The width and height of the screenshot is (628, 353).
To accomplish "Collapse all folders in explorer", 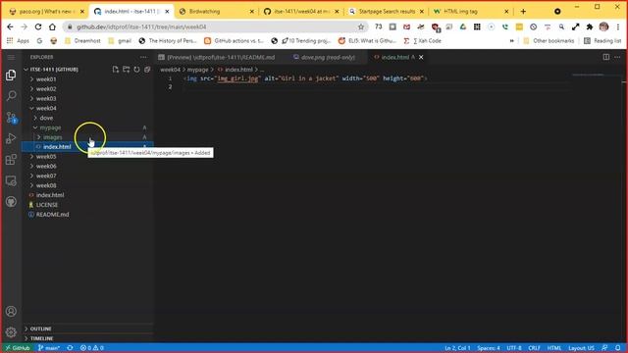I will (x=147, y=70).
